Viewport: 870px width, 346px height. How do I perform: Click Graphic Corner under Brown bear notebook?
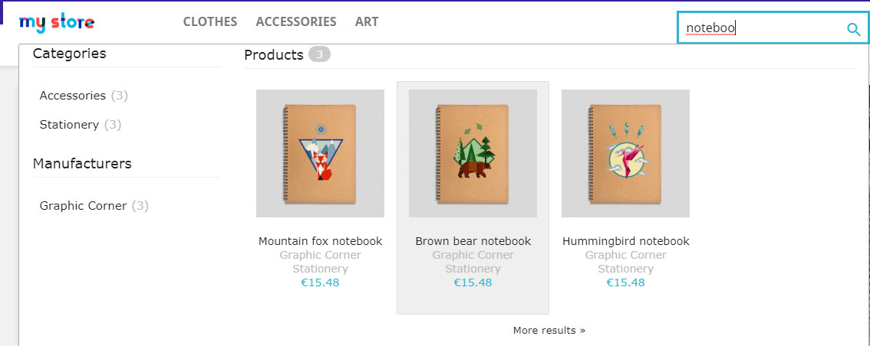[473, 255]
